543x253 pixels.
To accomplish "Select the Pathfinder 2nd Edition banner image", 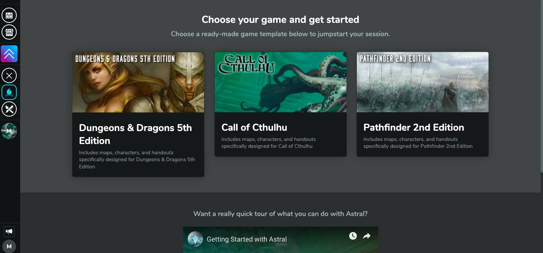I will tap(423, 82).
